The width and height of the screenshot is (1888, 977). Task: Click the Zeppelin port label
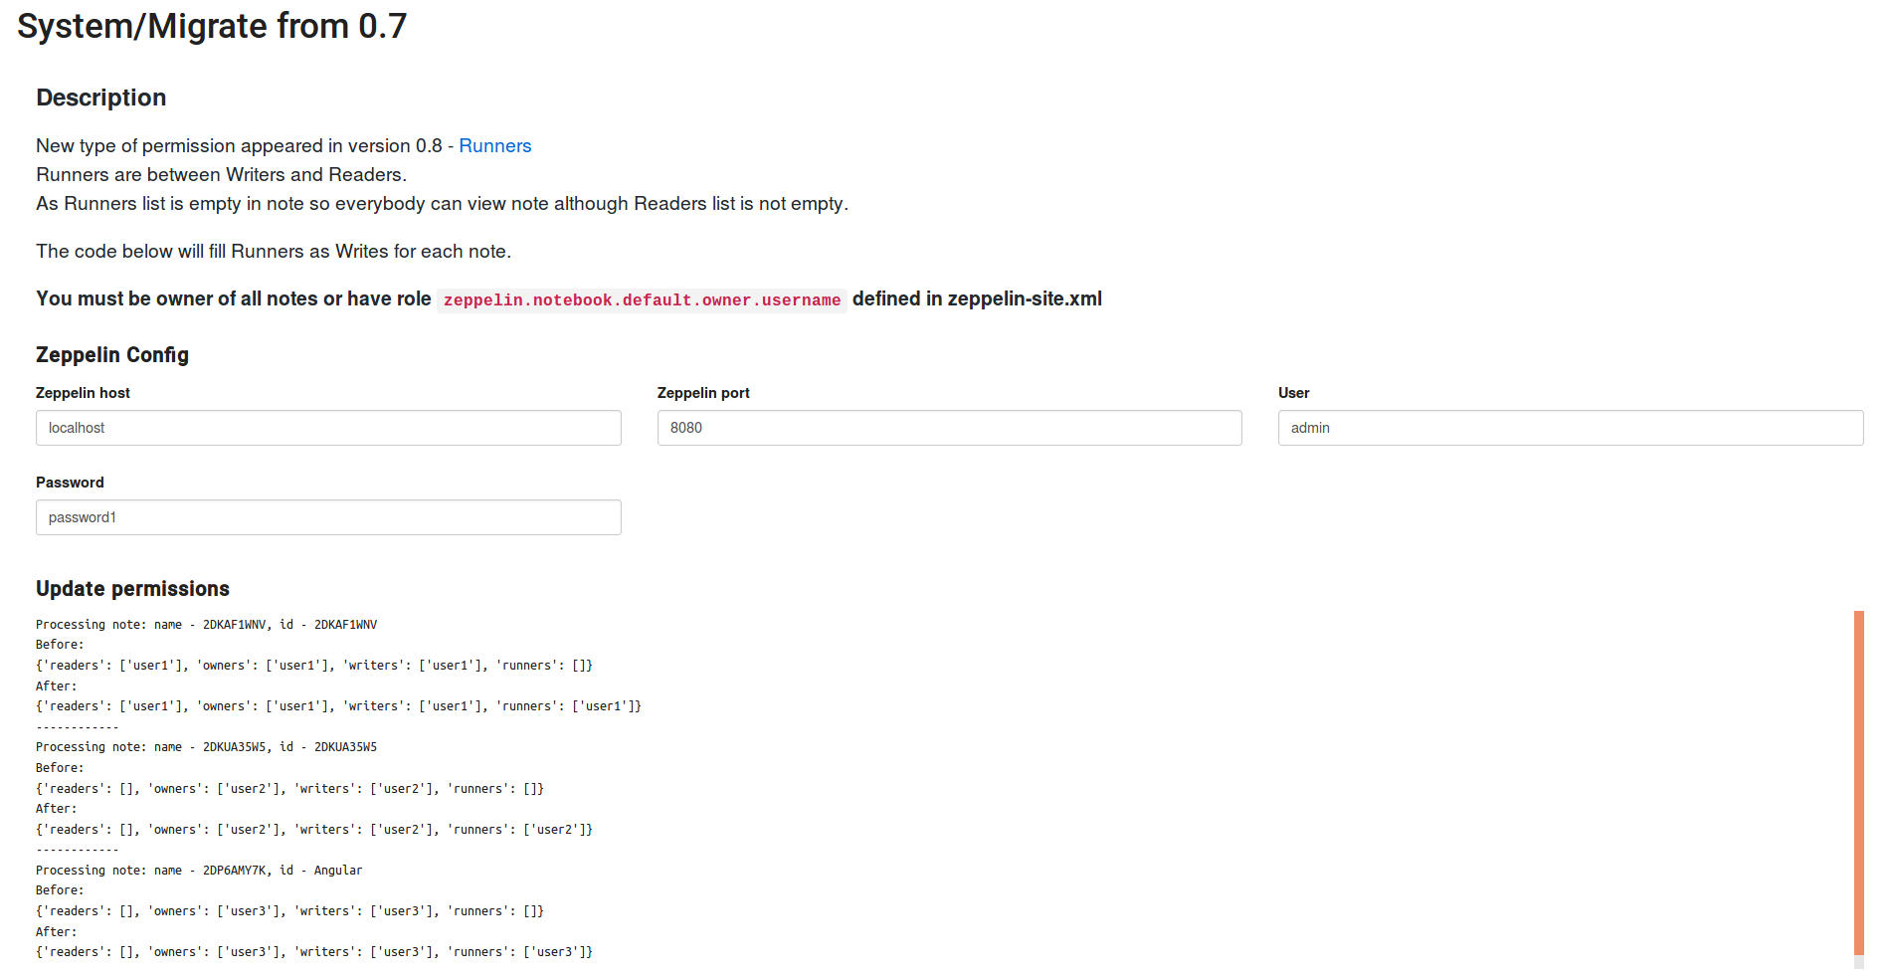(703, 393)
